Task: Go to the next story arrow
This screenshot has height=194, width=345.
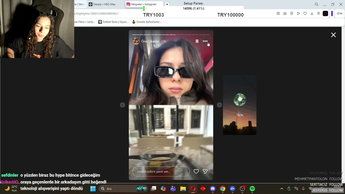Action: point(219,105)
